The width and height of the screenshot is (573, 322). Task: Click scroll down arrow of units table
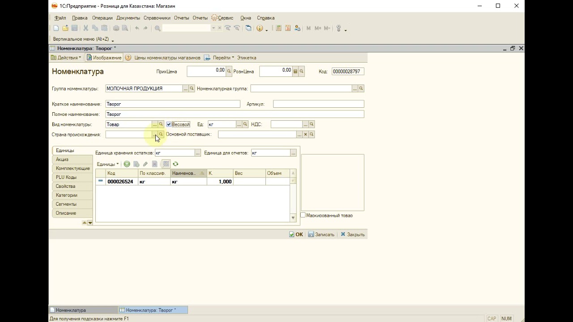pyautogui.click(x=293, y=218)
